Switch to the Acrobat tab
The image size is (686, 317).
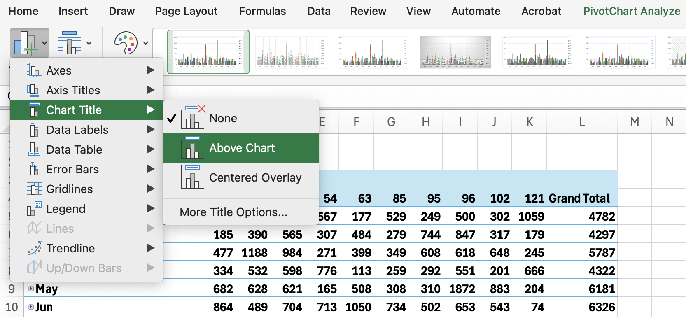(x=541, y=11)
